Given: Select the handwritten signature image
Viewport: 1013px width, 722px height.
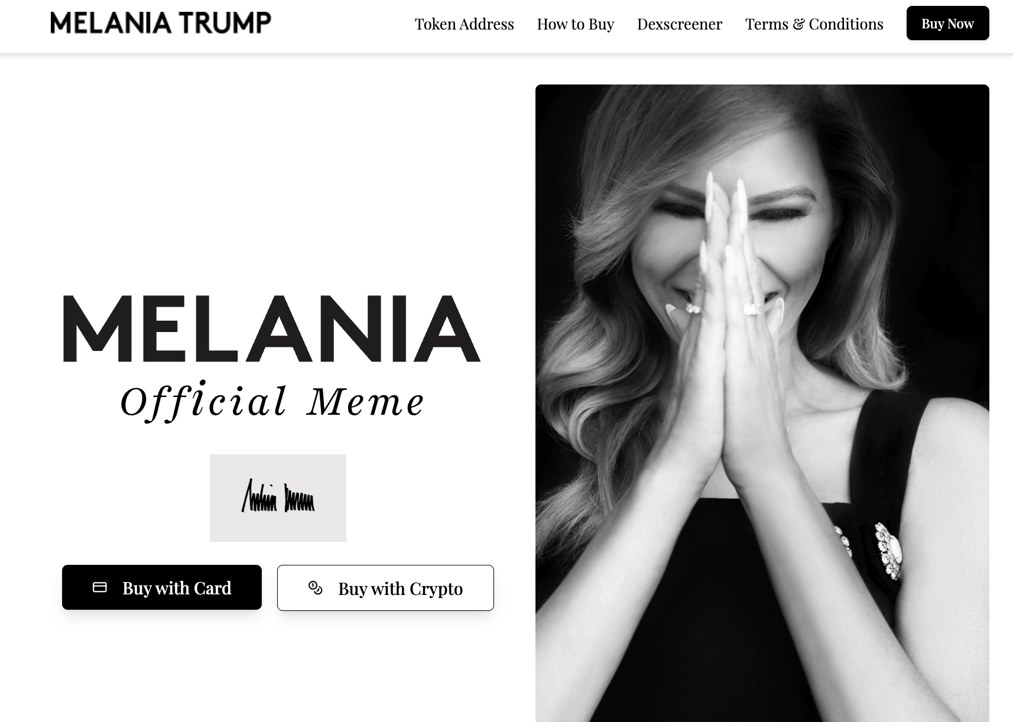Looking at the screenshot, I should click(x=278, y=497).
